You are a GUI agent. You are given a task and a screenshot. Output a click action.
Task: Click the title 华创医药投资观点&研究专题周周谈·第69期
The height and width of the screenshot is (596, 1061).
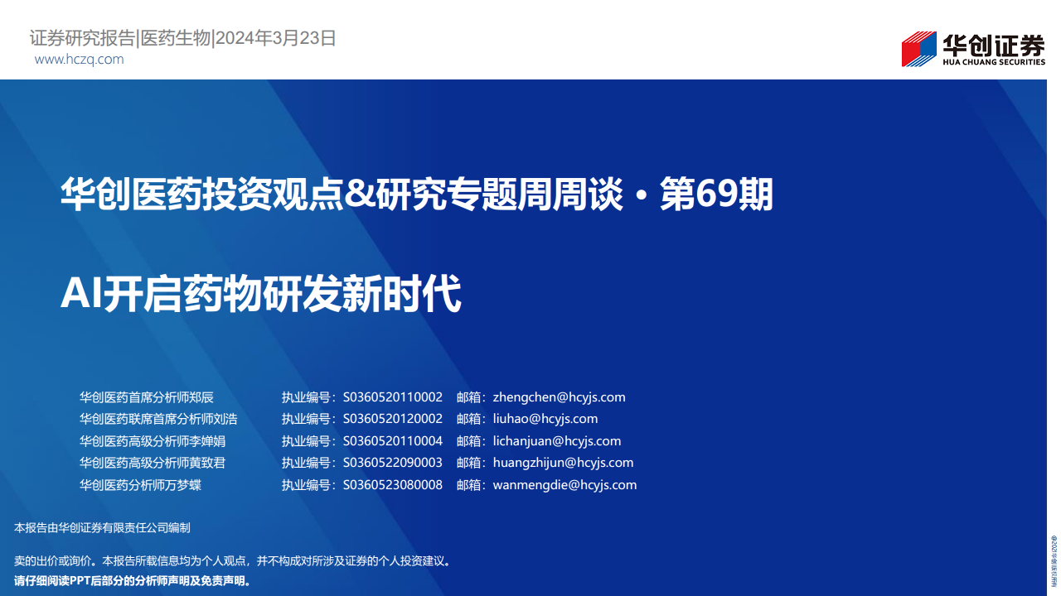(417, 195)
